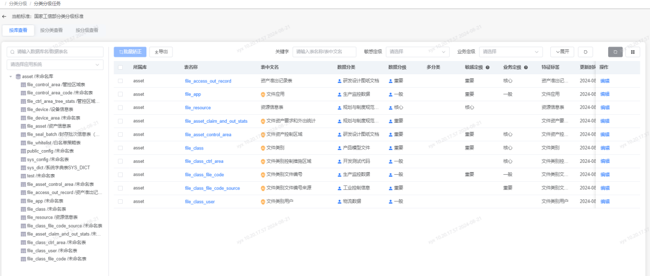Open the 业务定级 filter dropdown

tap(511, 52)
